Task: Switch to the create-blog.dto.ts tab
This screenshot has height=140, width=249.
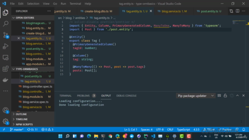Action: [96, 11]
